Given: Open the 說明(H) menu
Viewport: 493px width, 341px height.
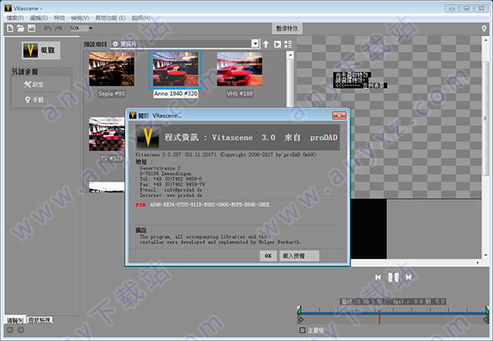Looking at the screenshot, I should click(x=141, y=18).
